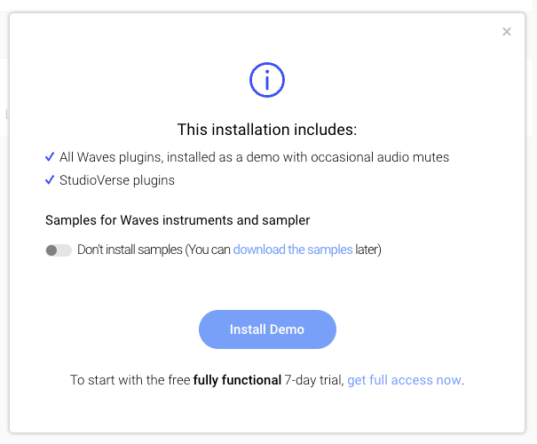
Task: Open the download the samples link
Action: [x=293, y=250]
